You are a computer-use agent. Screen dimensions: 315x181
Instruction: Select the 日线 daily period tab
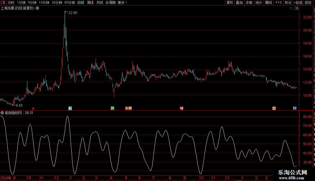point(81,3)
